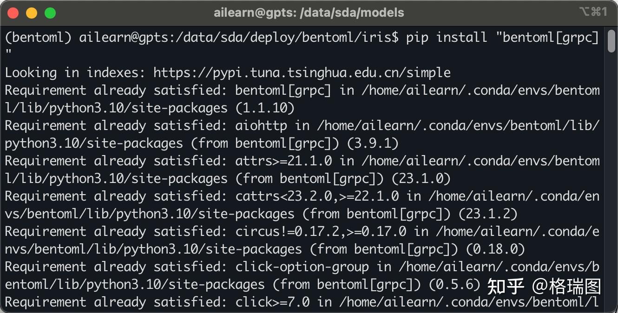The image size is (618, 313).
Task: Click the ⌥⌘1 window shortcut indicator
Action: pos(593,13)
